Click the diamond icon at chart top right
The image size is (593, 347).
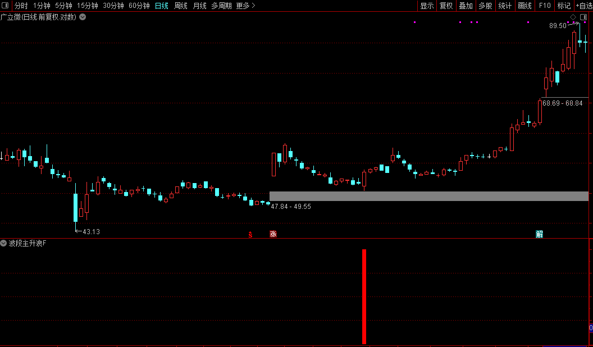[x=573, y=17]
